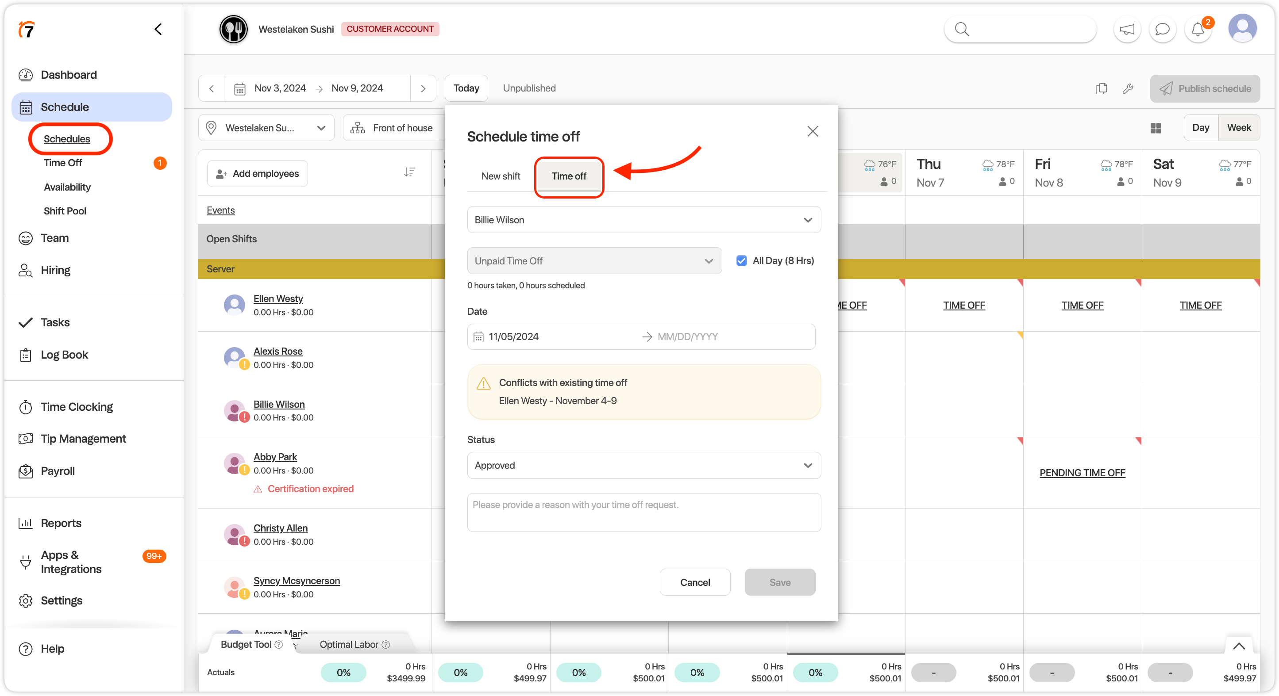The image size is (1279, 696).
Task: Collapse sidebar with the arrow icon
Action: point(158,30)
